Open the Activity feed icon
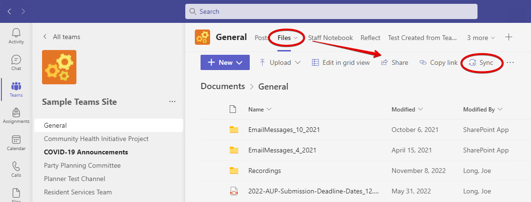 pyautogui.click(x=16, y=36)
